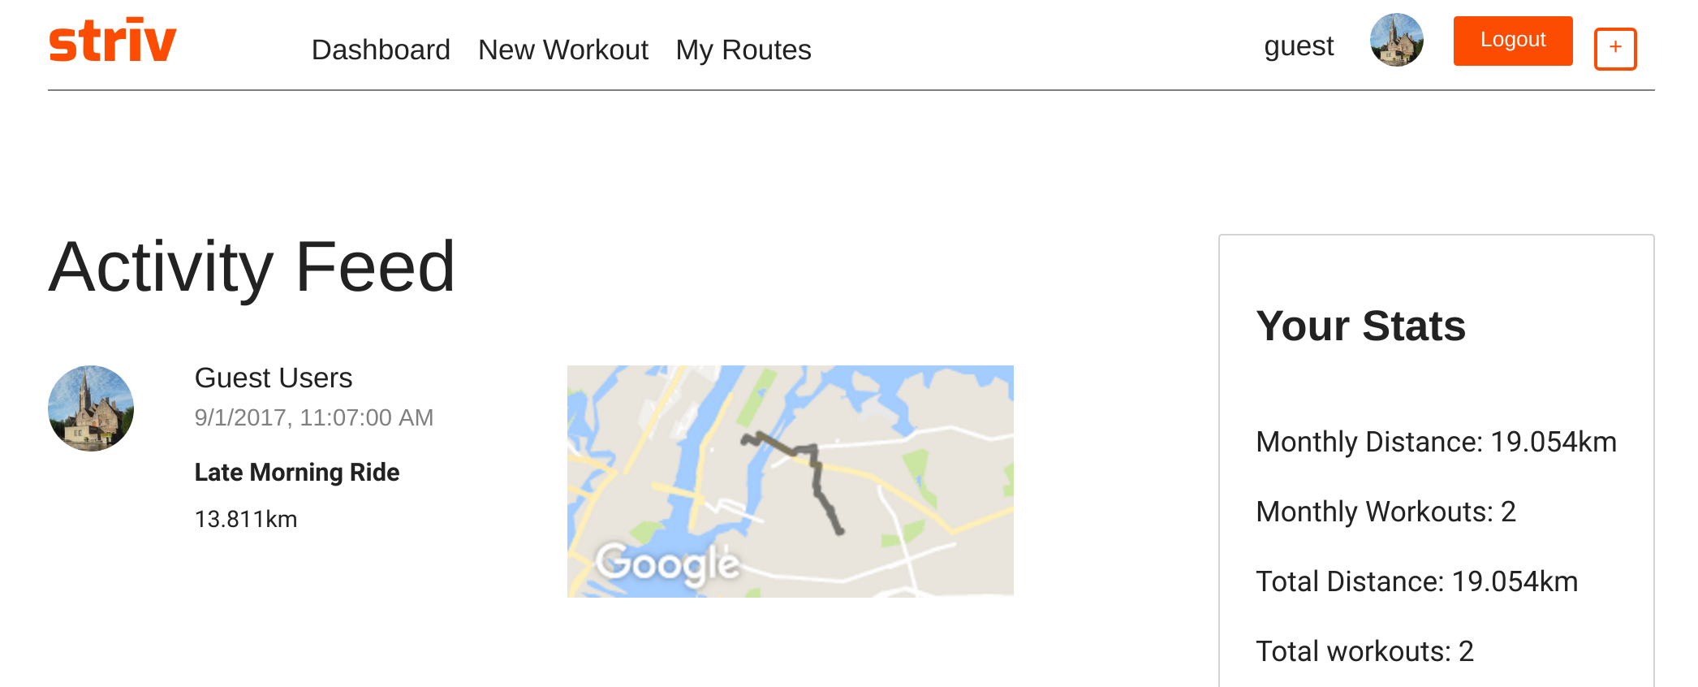Image resolution: width=1698 pixels, height=687 pixels.
Task: Click the Your Stats heading
Action: [1361, 326]
